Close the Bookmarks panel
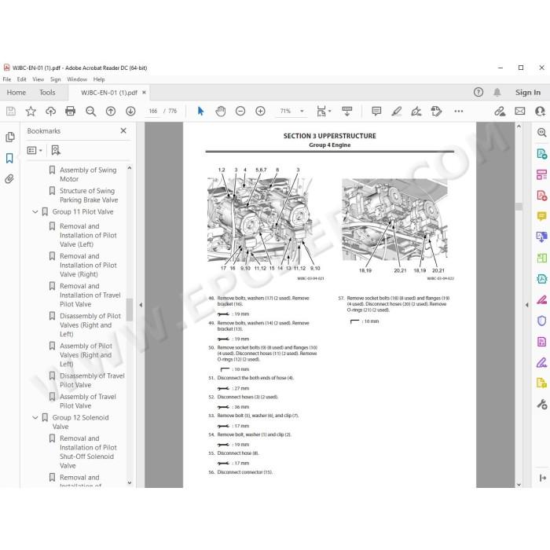This screenshot has width=550, height=550. (123, 131)
